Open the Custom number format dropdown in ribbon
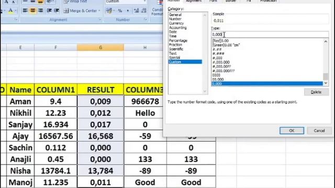The image size is (335, 188). point(144,1)
